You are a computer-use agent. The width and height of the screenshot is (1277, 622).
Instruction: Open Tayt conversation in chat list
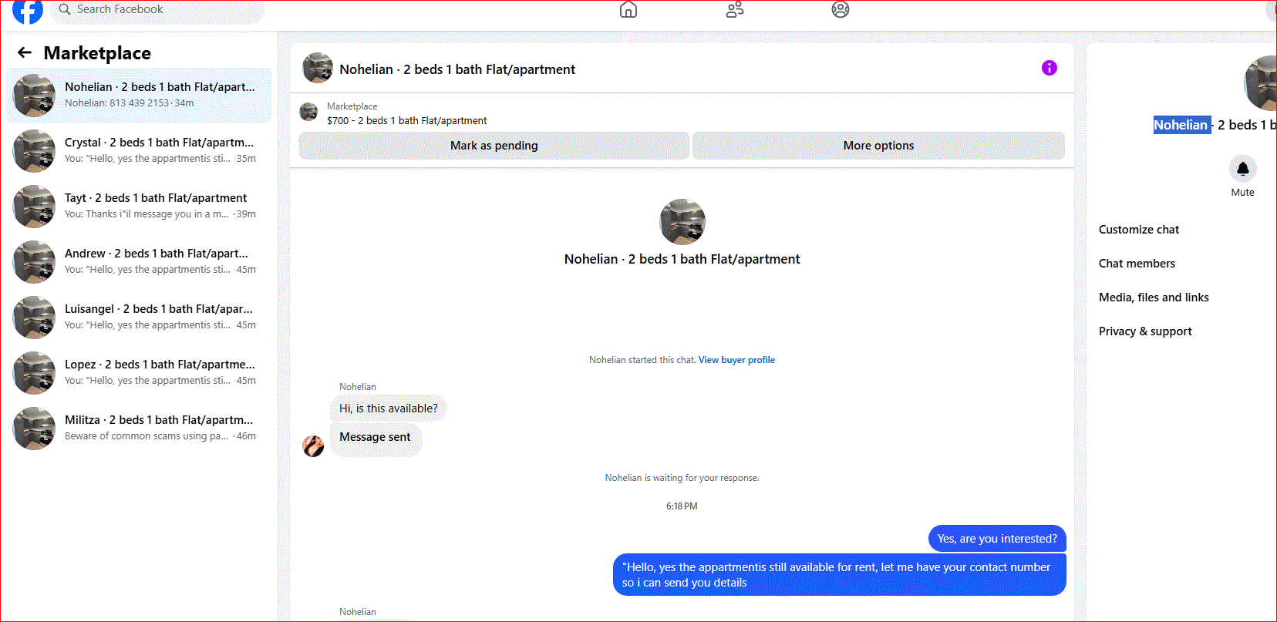(x=139, y=207)
